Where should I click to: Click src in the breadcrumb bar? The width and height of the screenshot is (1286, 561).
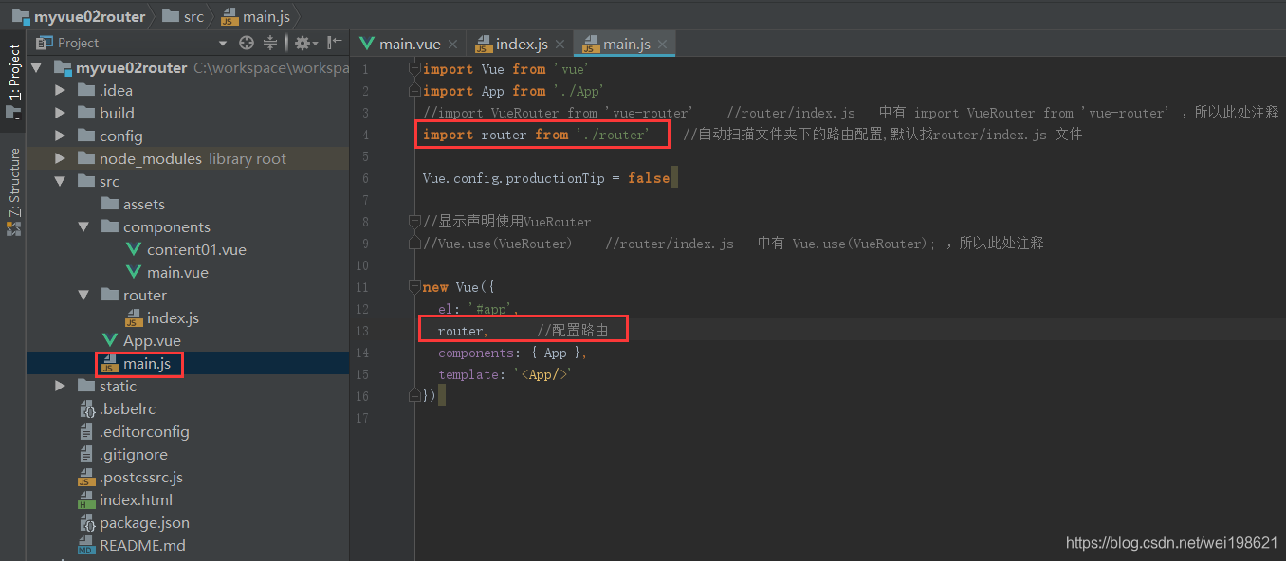pos(183,16)
